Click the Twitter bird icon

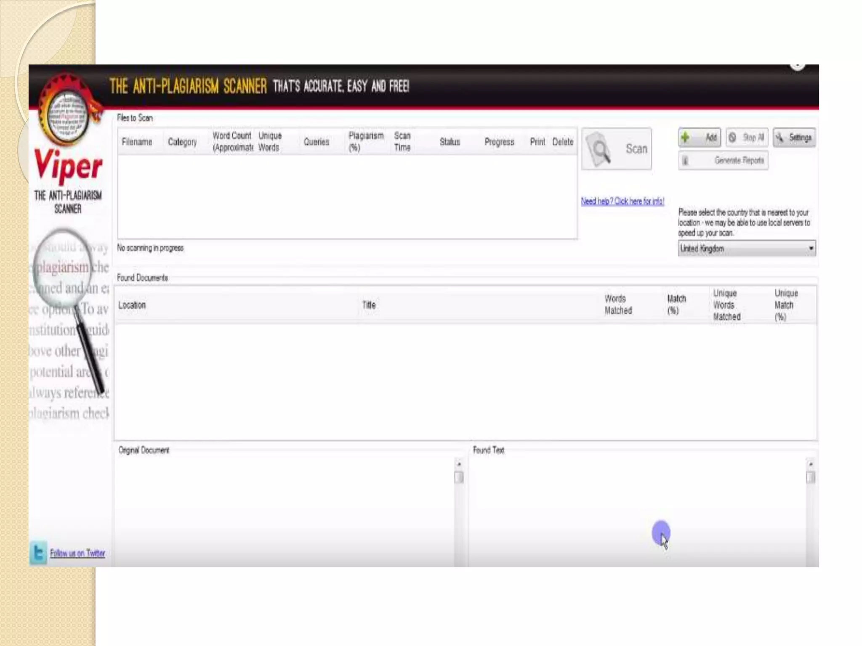click(x=38, y=552)
